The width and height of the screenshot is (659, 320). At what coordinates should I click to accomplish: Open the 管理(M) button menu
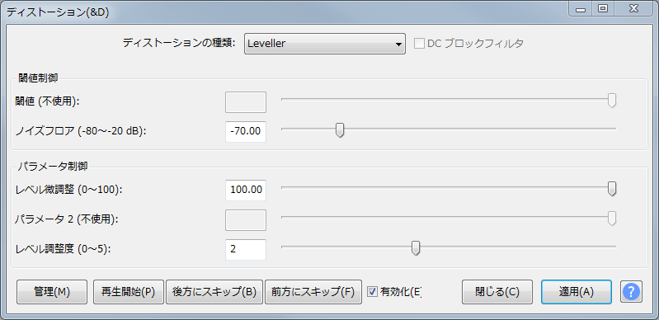[52, 292]
